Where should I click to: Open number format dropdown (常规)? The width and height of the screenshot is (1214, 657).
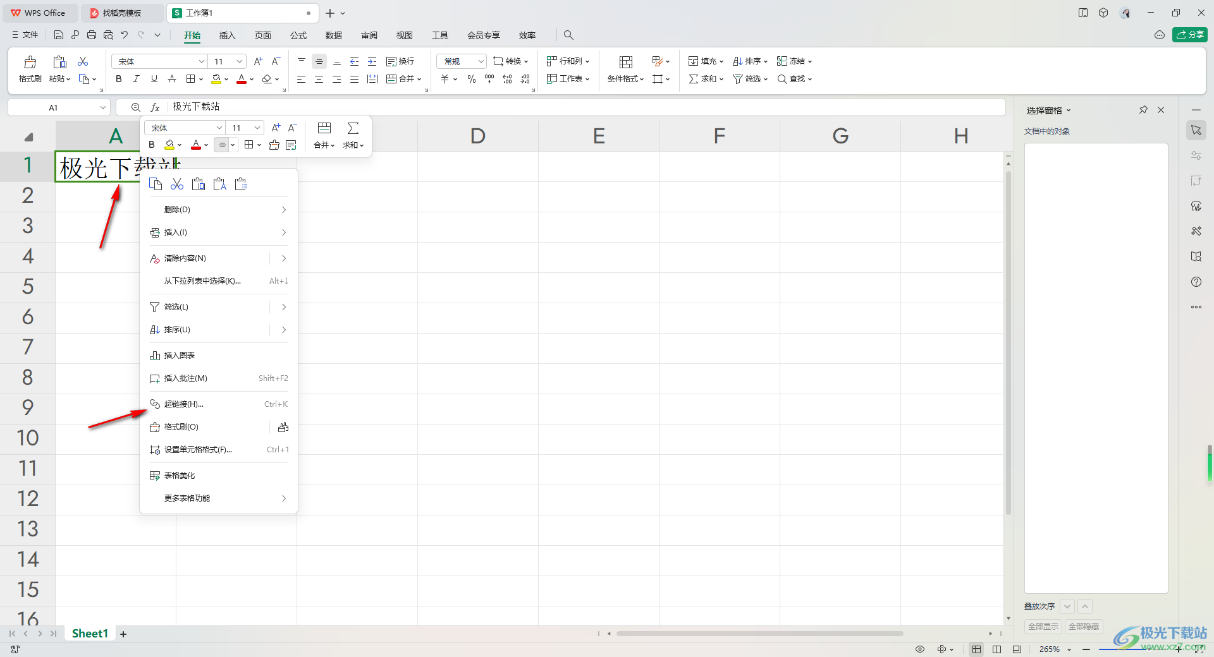(481, 61)
